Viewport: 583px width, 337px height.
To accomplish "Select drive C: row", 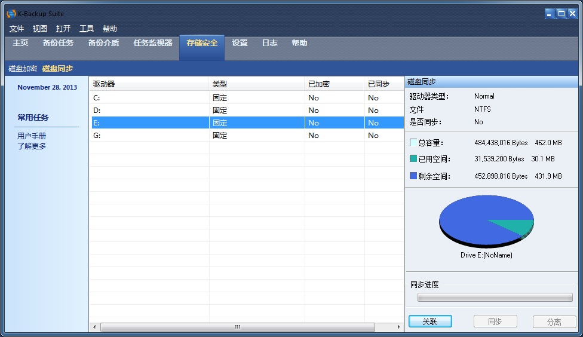I will click(248, 98).
